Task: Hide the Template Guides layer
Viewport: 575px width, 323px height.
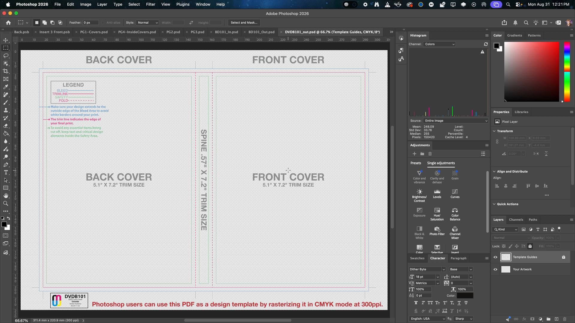Action: pyautogui.click(x=495, y=257)
